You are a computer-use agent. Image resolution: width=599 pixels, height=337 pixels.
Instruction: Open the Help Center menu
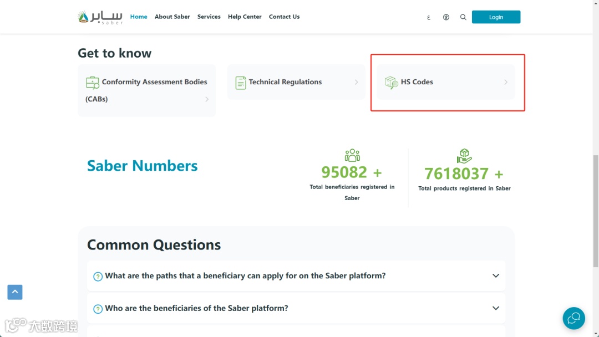tap(245, 17)
